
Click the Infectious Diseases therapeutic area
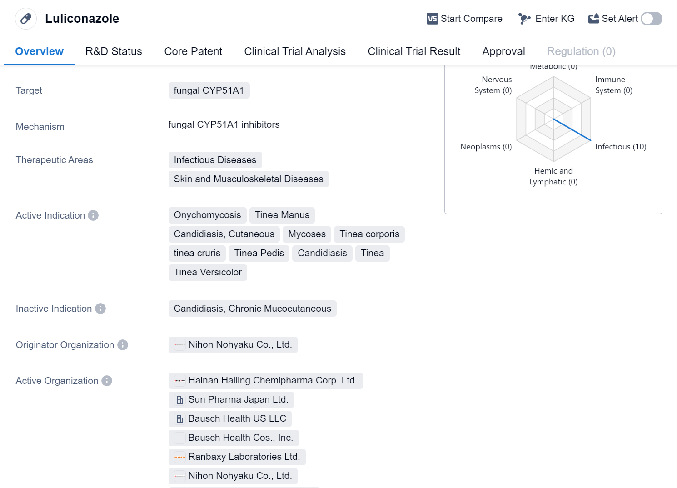(215, 160)
